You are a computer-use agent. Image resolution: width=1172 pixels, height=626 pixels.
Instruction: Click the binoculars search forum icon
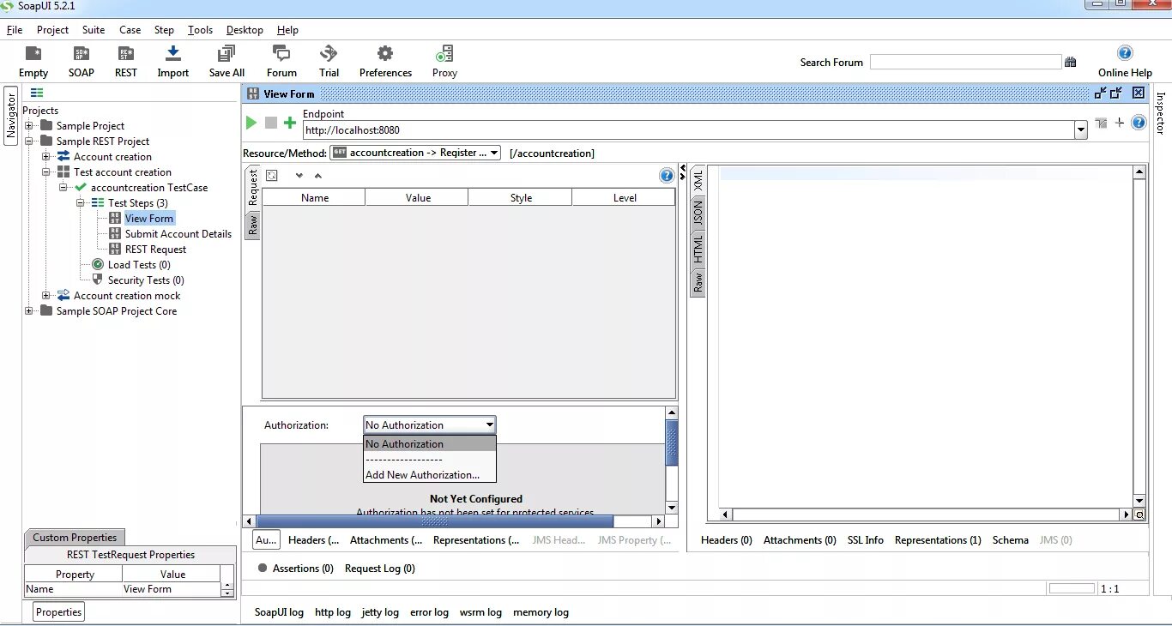click(1070, 62)
